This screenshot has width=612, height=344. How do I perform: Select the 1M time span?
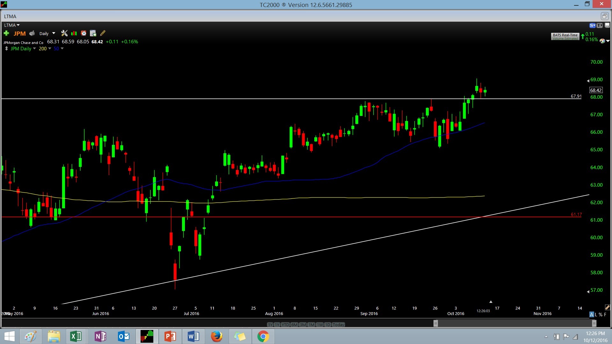(311, 325)
